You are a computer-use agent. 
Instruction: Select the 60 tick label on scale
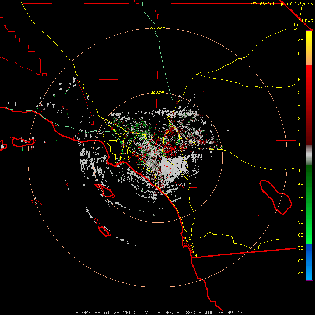[301, 79]
